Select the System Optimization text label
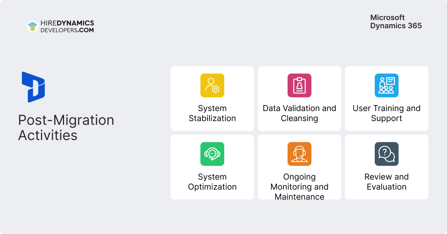Screen dimensions: 447x234 (x=212, y=182)
